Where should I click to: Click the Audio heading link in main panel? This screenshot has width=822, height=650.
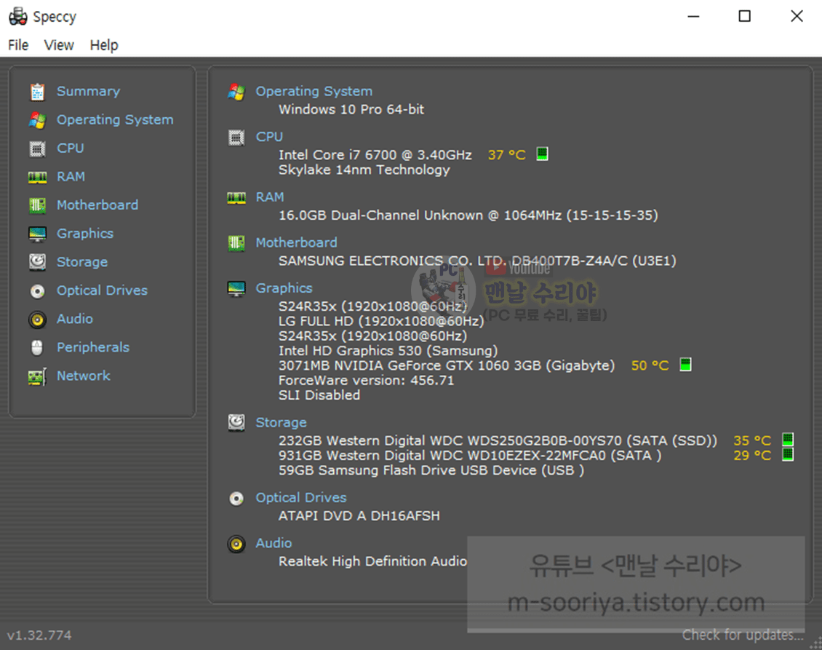[274, 544]
